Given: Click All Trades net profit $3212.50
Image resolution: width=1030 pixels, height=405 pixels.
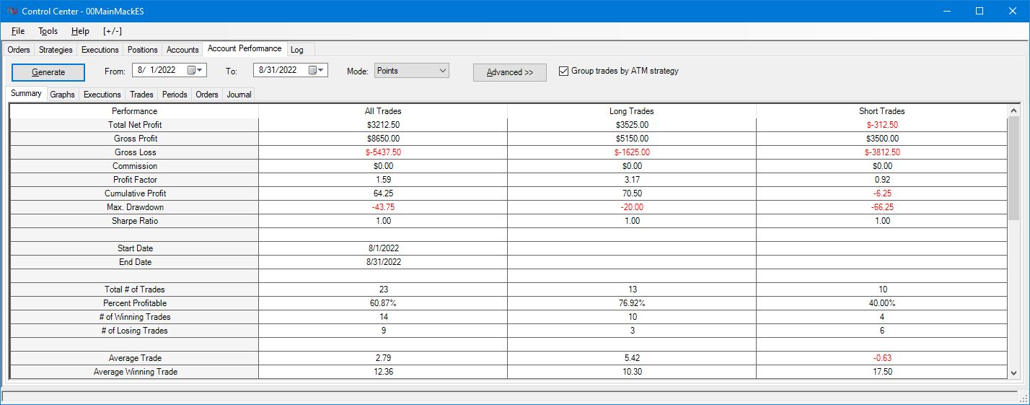Looking at the screenshot, I should (383, 125).
